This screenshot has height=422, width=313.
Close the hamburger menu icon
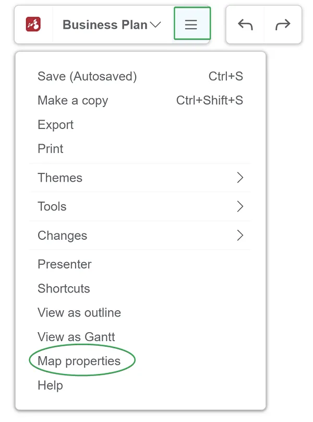192,24
